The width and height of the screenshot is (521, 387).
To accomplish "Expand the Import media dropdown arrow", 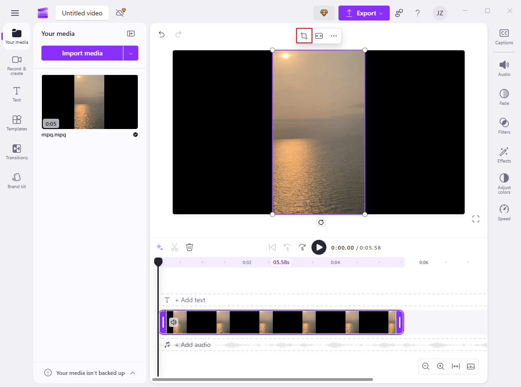I will 131,53.
